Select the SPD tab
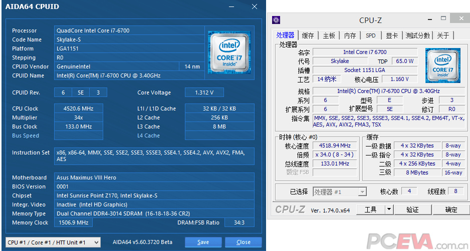The height and width of the screenshot is (251, 470). pos(370,35)
